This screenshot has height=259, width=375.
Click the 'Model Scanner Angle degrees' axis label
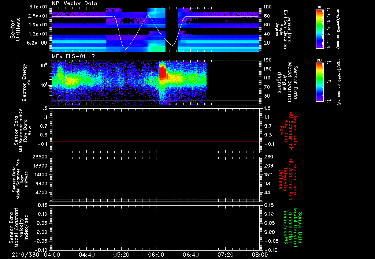tap(287, 83)
